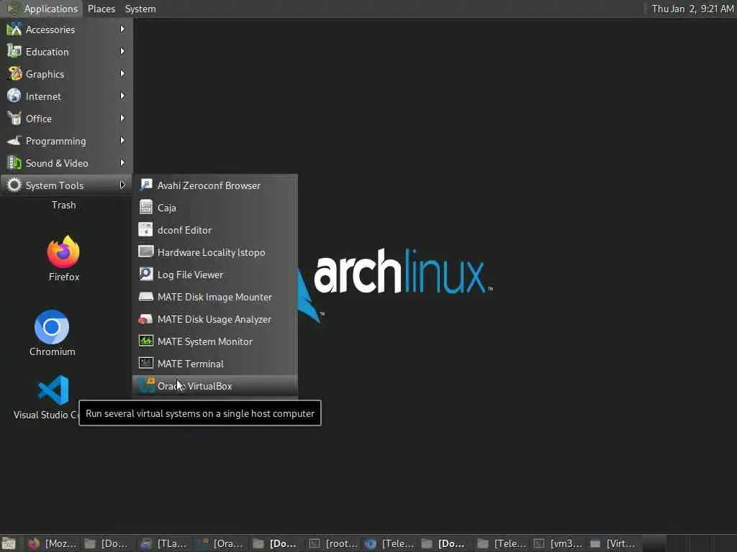Switch to the [TLa... taskbar window
Image resolution: width=737 pixels, height=552 pixels.
click(x=165, y=543)
